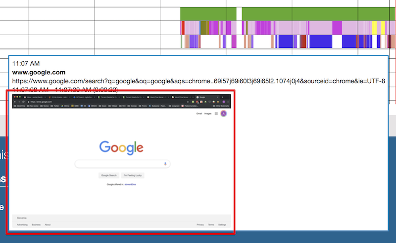Click the slovenščina language link
Viewport: 396px width, 243px height.
pos(130,185)
